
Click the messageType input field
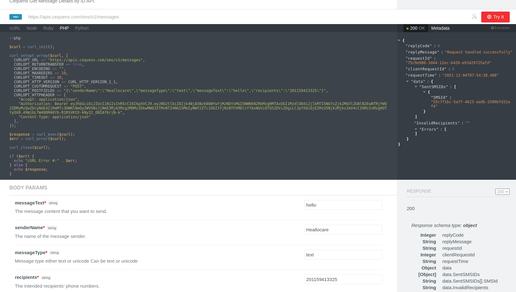pos(343,255)
